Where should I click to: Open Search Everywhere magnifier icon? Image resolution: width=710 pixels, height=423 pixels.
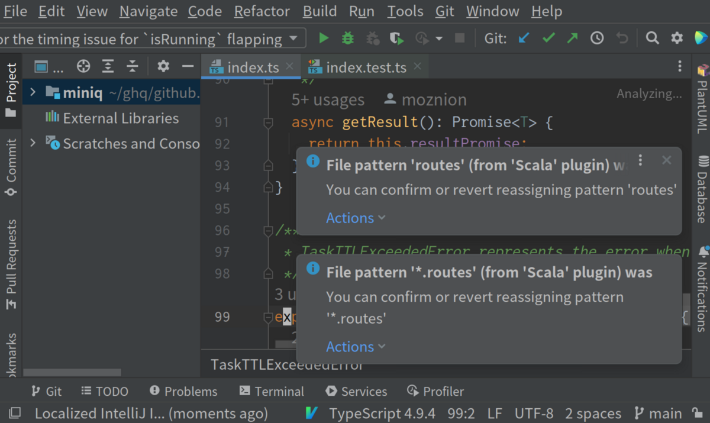pos(652,38)
